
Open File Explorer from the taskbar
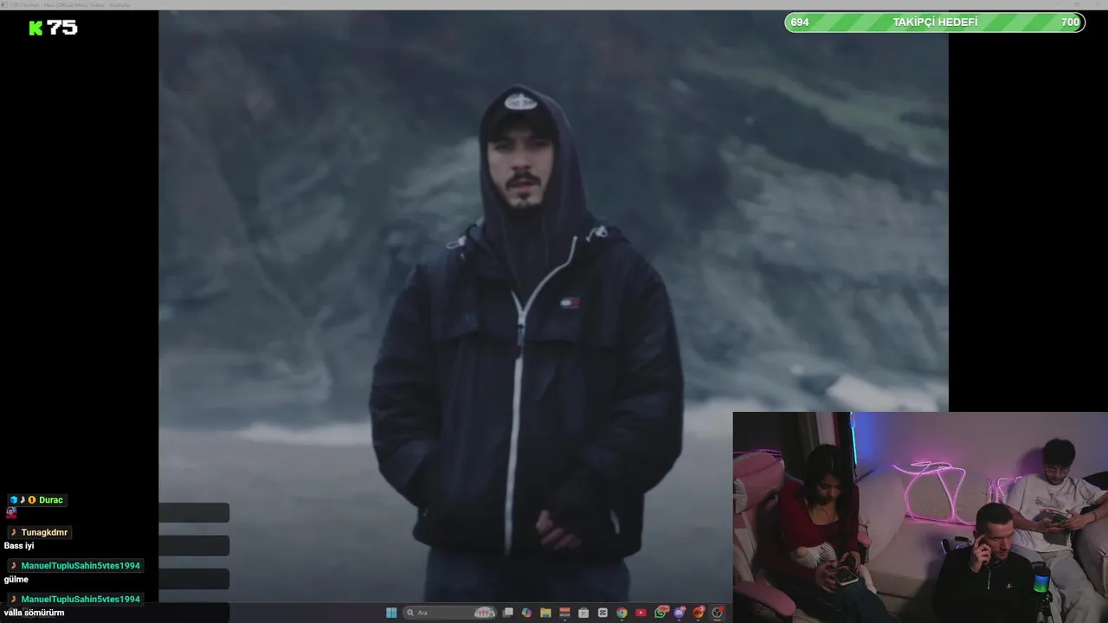(545, 613)
